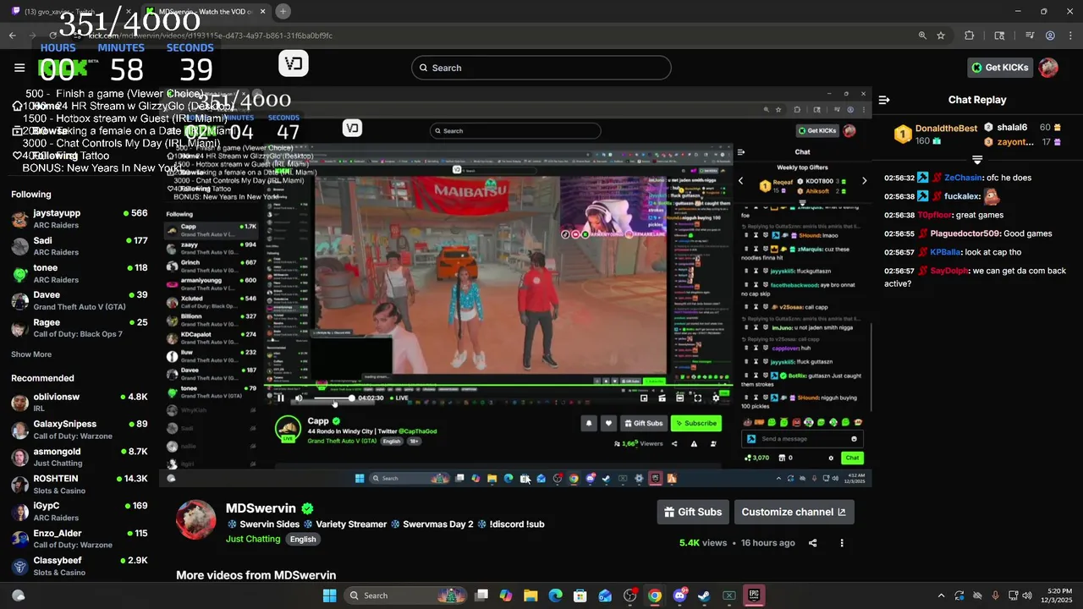Click the Get KICKs button
Viewport: 1083px width, 609px height.
[x=999, y=68]
